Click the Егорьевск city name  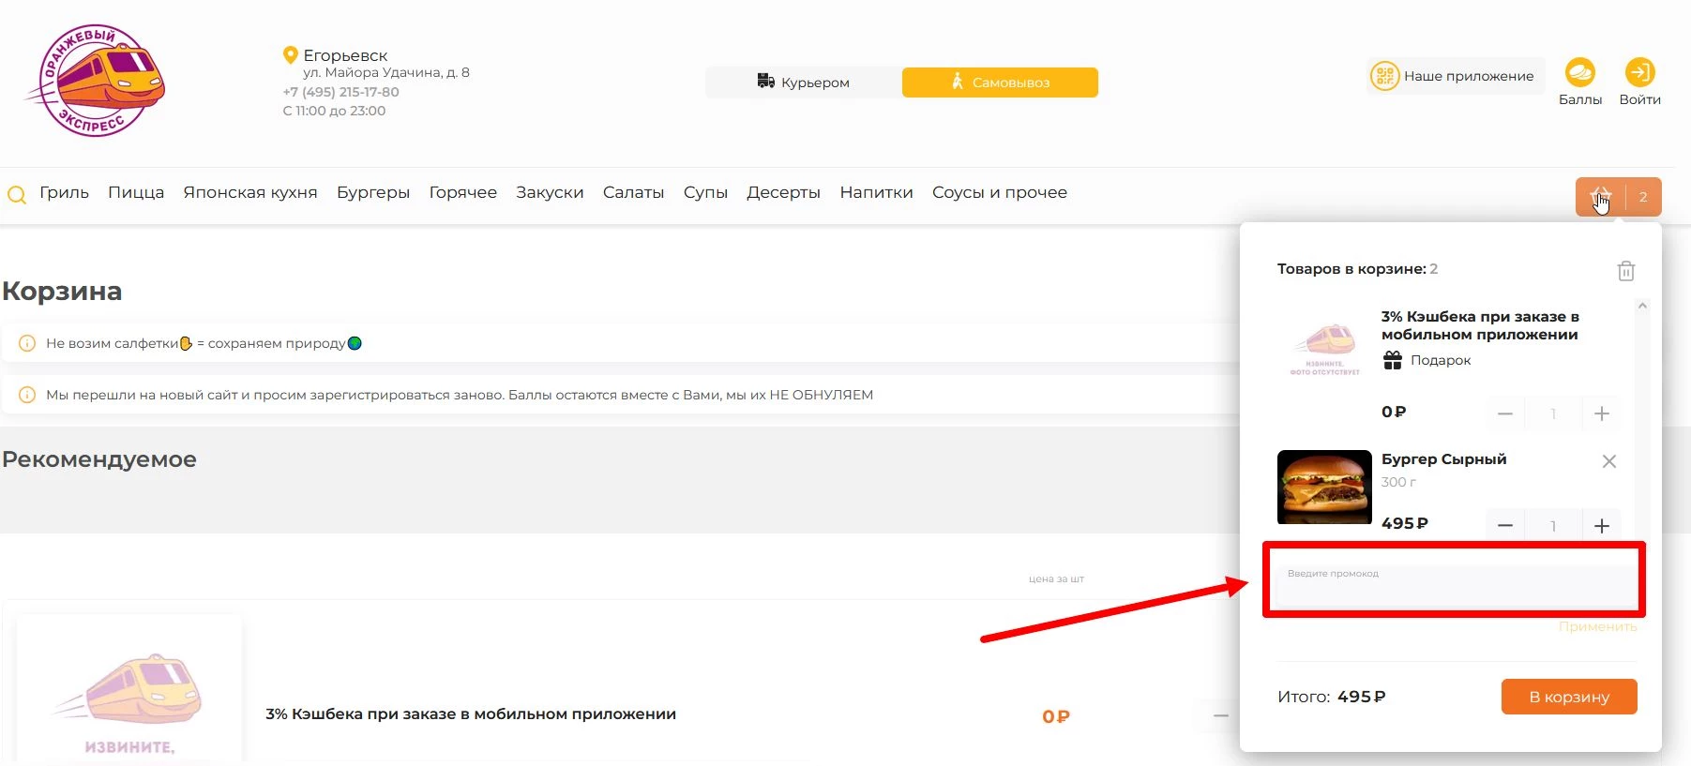345,55
